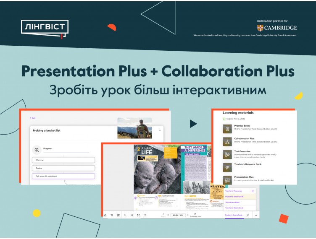Go to previous page with left arrow
The height and width of the screenshot is (239, 316).
tap(168, 215)
